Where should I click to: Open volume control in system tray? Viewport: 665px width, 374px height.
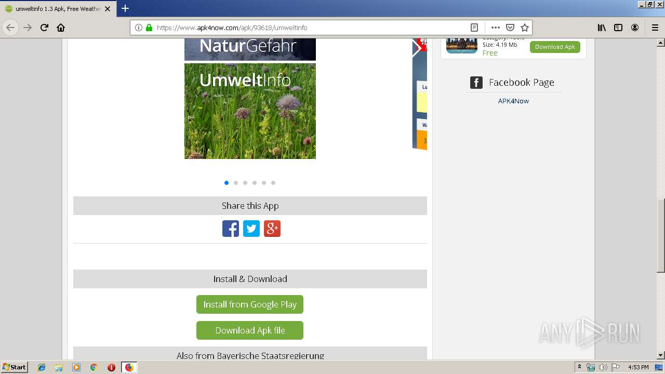click(x=603, y=367)
